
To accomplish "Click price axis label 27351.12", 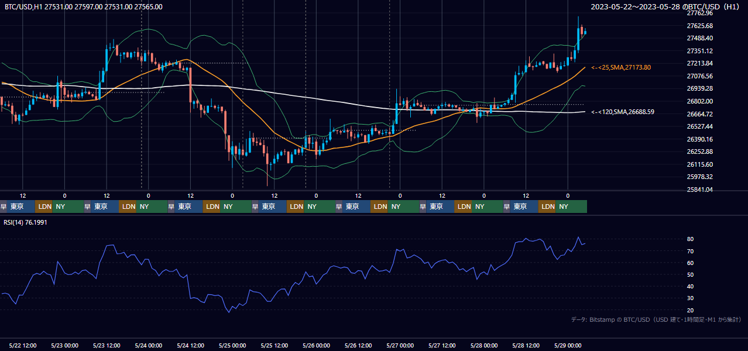I will click(699, 51).
